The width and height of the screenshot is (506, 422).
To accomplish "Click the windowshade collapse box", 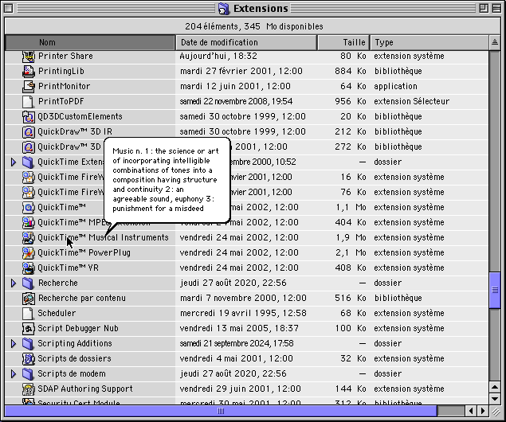I will (x=496, y=9).
